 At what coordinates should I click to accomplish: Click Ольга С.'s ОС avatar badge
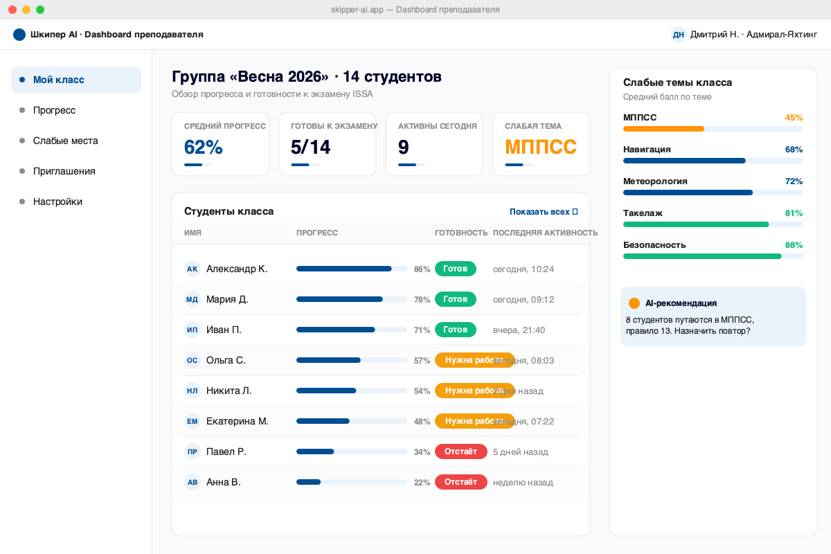click(192, 360)
